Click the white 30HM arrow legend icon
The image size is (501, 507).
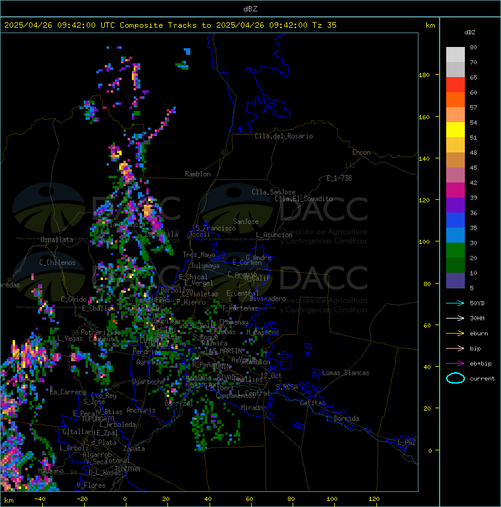click(x=455, y=318)
